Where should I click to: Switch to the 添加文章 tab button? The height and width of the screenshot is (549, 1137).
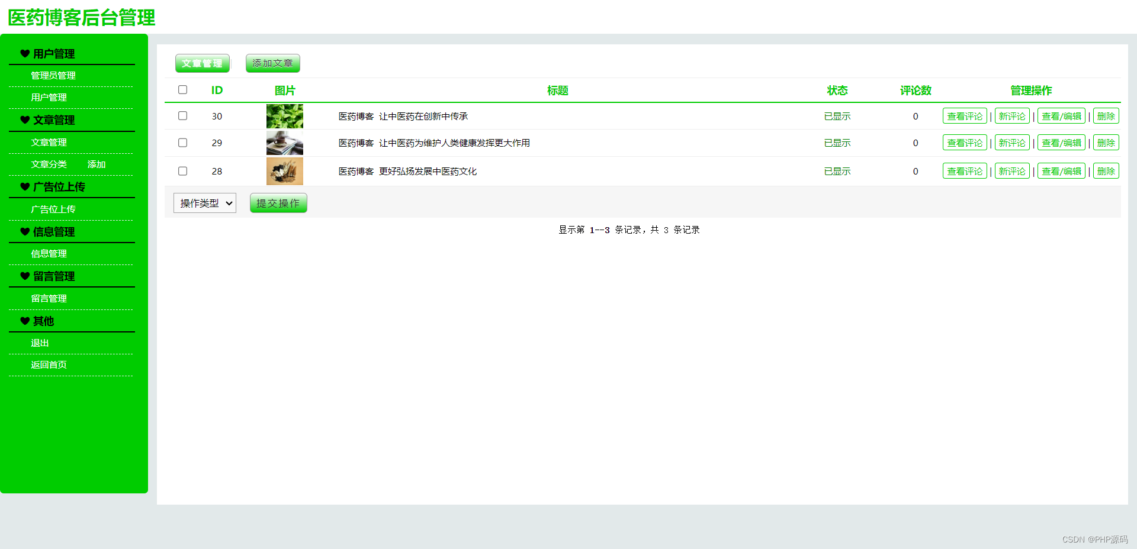click(x=273, y=63)
